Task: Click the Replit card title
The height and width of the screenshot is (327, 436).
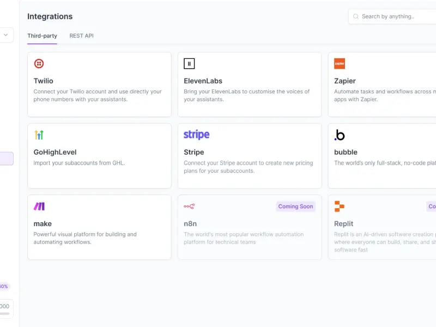Action: pos(344,224)
